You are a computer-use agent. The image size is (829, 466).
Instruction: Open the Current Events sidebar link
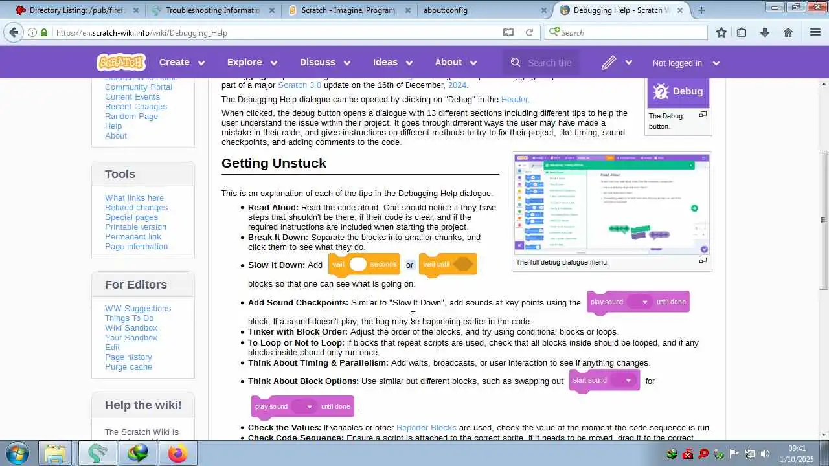[x=132, y=97]
